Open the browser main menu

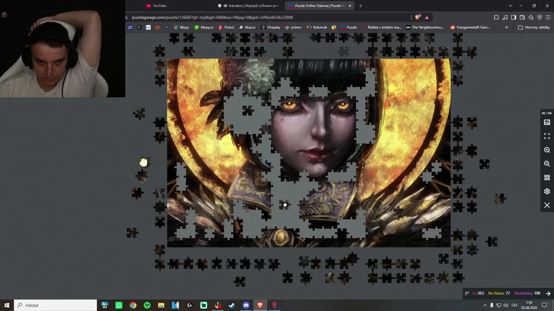pyautogui.click(x=548, y=17)
